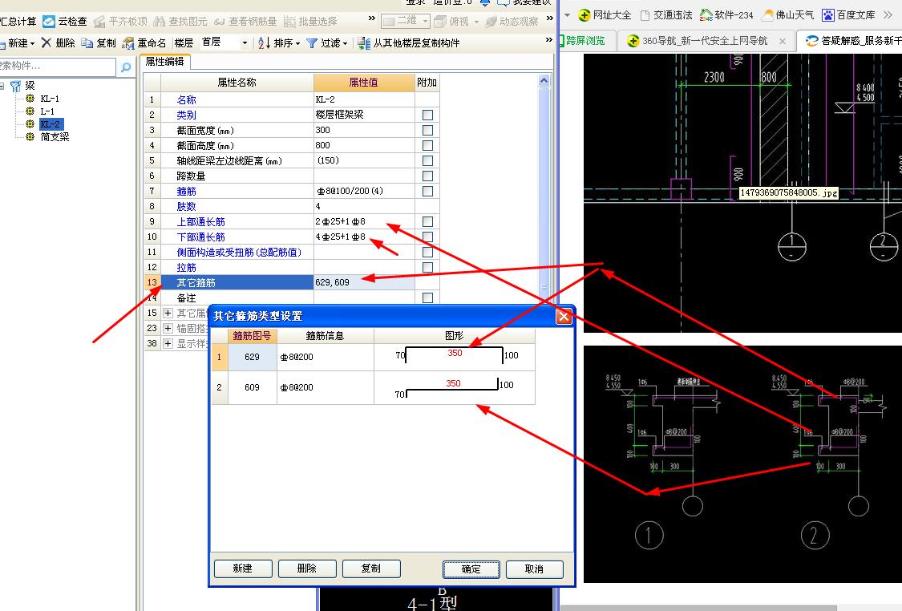Click the 梁 filter funnel icon in tree
Screen dimensions: 902x611
15,87
